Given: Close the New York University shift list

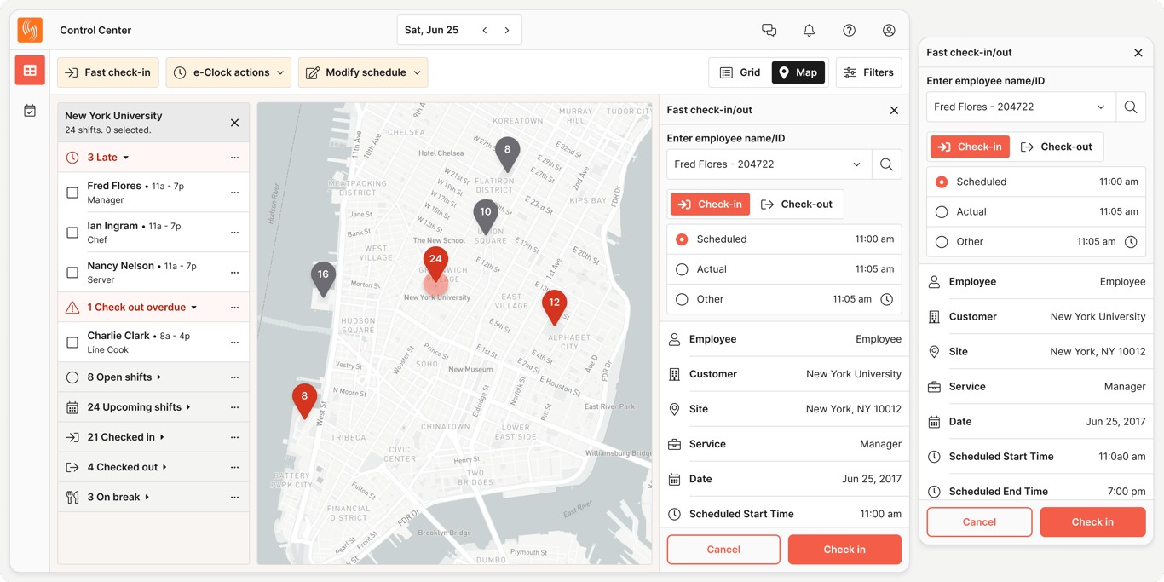Looking at the screenshot, I should (x=234, y=123).
